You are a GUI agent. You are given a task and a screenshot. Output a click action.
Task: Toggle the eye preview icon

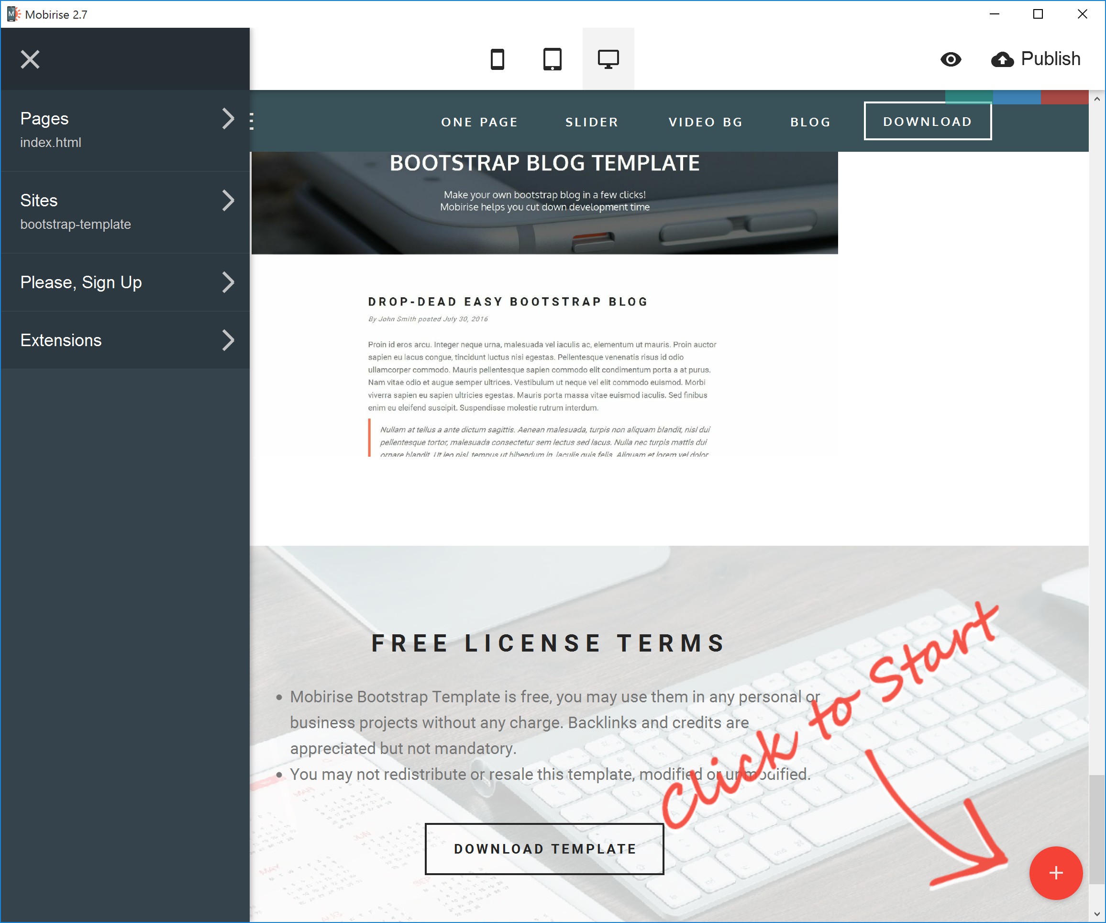(x=952, y=59)
